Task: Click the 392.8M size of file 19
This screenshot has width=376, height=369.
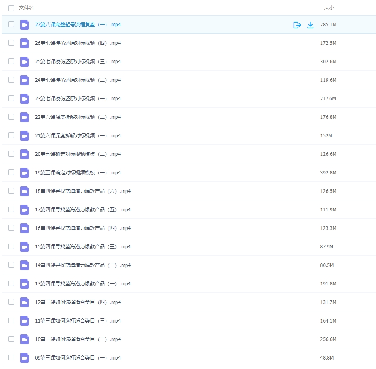Action: (328, 173)
